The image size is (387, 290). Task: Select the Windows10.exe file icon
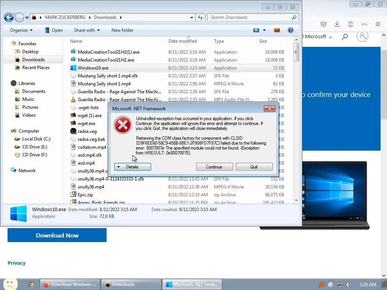click(x=73, y=68)
